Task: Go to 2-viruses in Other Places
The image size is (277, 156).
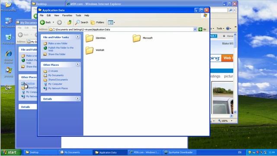Action: click(x=53, y=71)
